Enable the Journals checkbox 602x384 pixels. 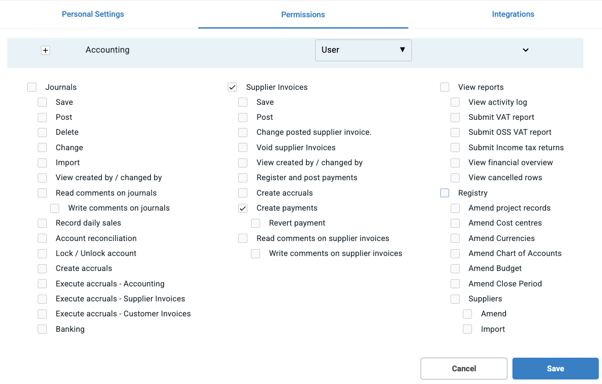click(x=32, y=87)
